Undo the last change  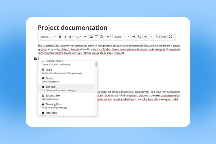(x=146, y=37)
